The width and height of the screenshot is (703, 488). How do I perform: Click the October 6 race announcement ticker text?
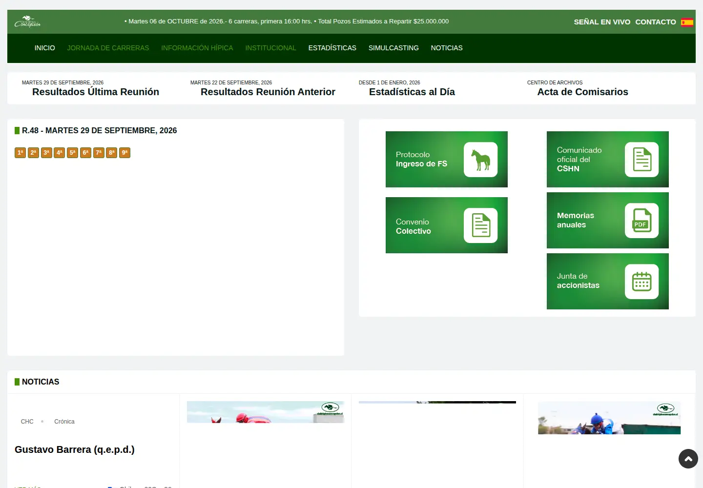(287, 21)
